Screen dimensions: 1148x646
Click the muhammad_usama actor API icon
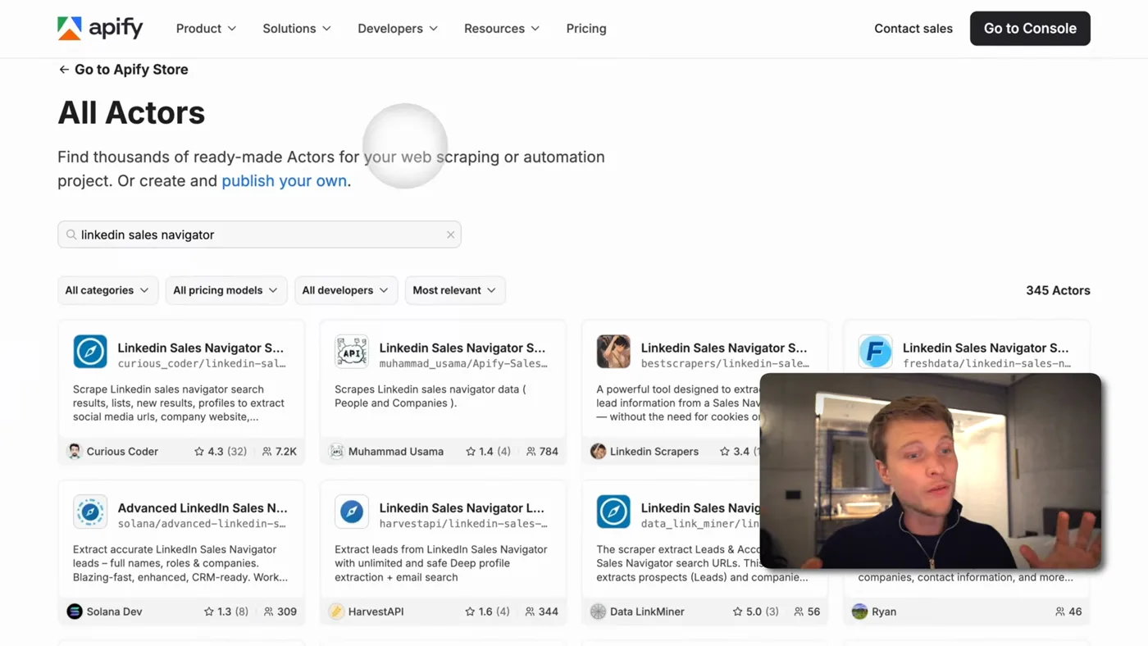pos(352,352)
